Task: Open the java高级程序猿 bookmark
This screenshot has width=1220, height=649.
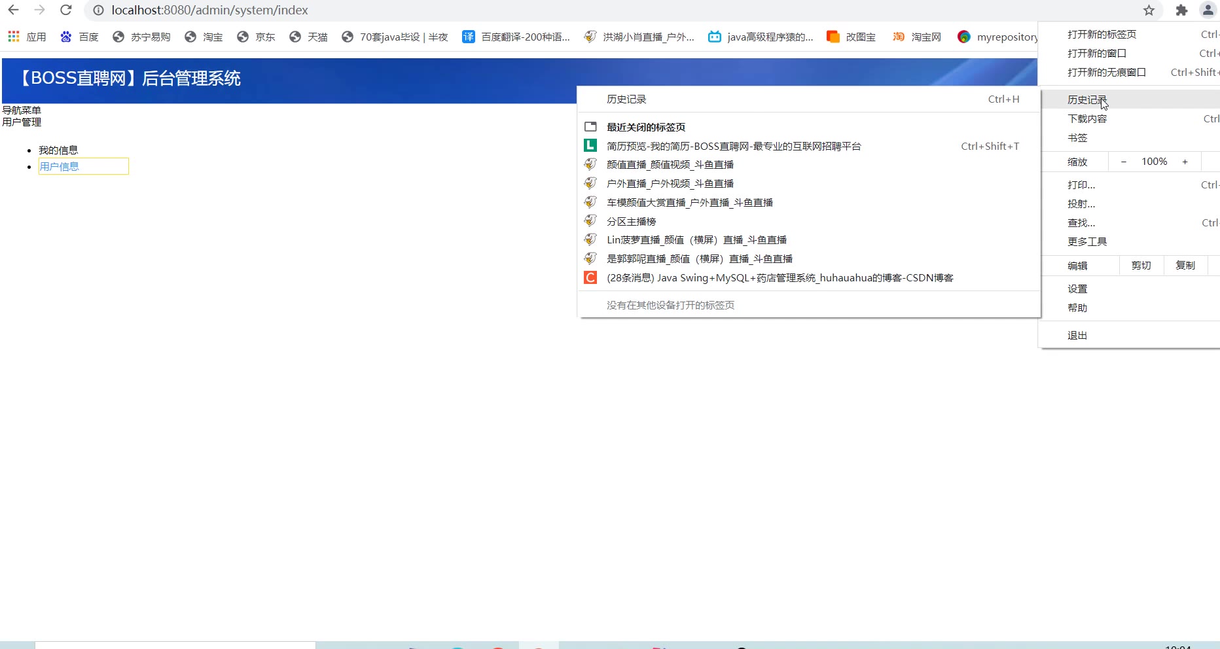Action: coord(761,37)
